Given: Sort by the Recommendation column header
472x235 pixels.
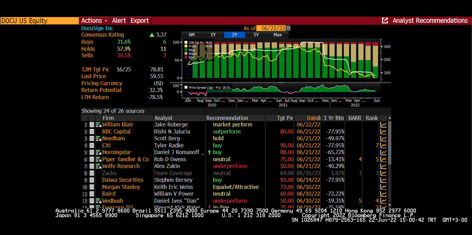Looking at the screenshot, I should 235,118.
